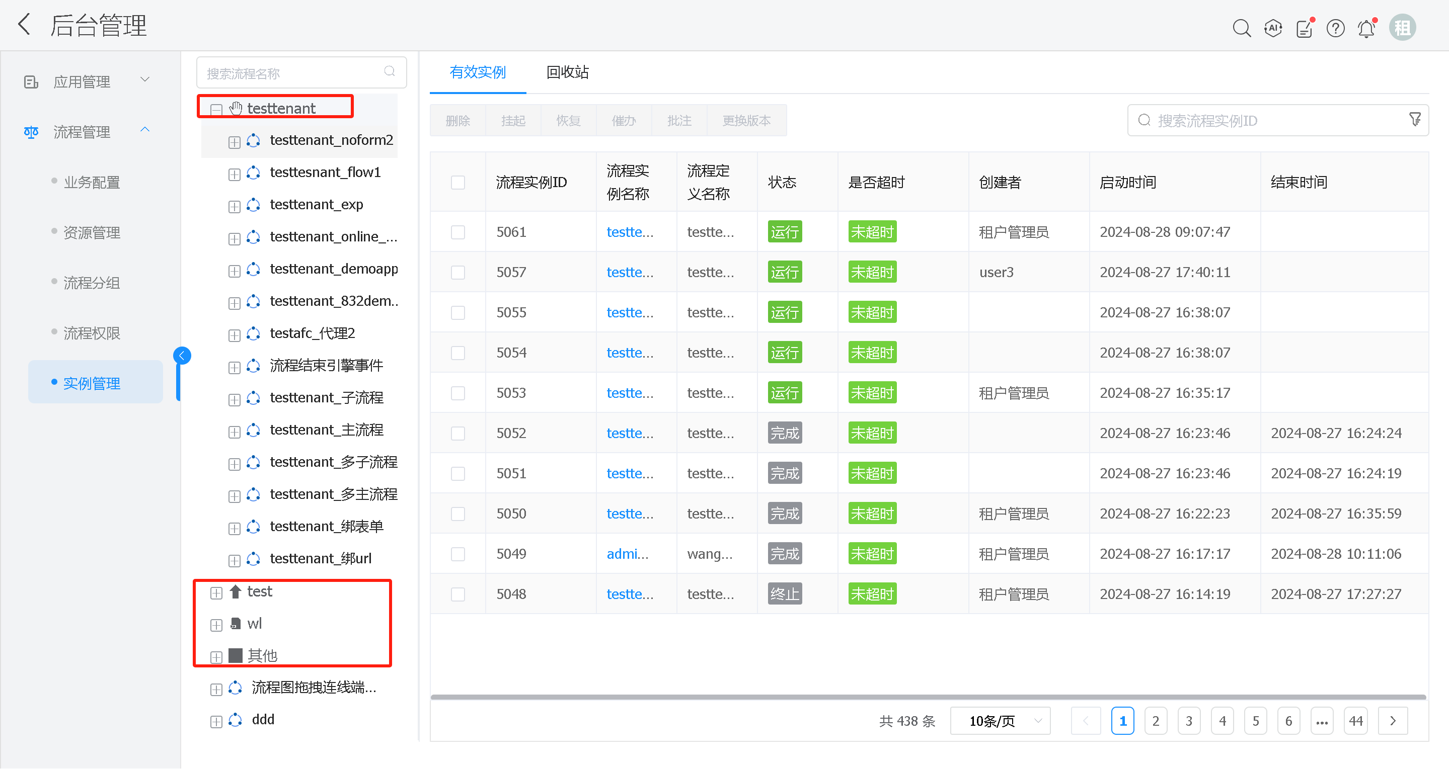Screen dimensions: 1449x769
Task: Select checkbox for instance row 5049
Action: [458, 554]
